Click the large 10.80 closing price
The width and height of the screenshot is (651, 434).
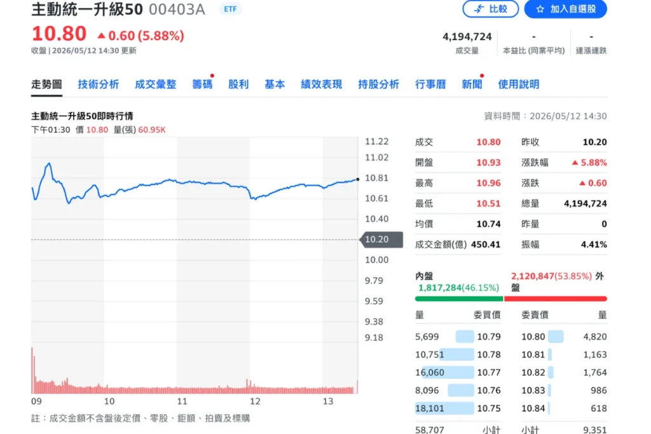point(59,34)
